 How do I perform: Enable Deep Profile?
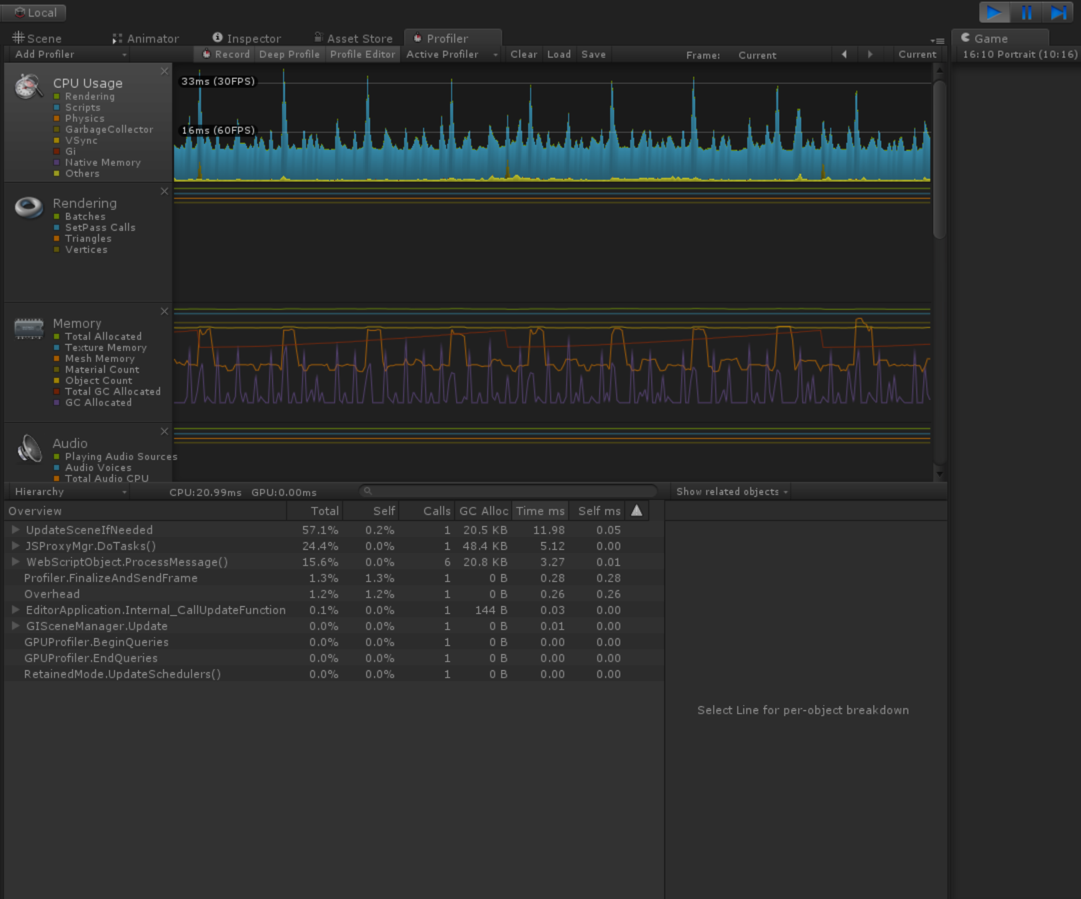(289, 55)
